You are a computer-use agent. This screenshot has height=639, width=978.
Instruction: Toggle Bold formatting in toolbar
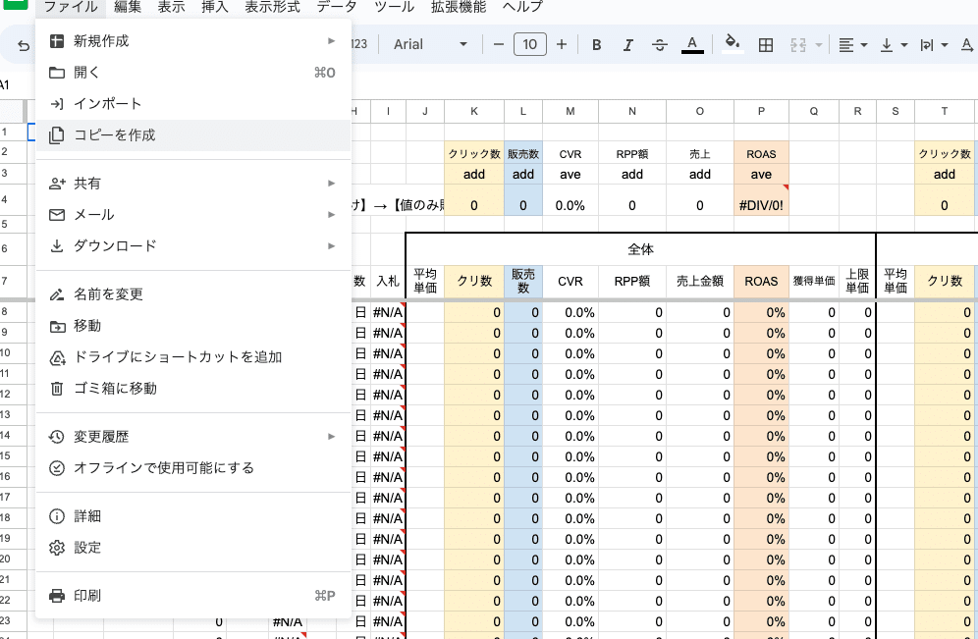click(x=597, y=45)
